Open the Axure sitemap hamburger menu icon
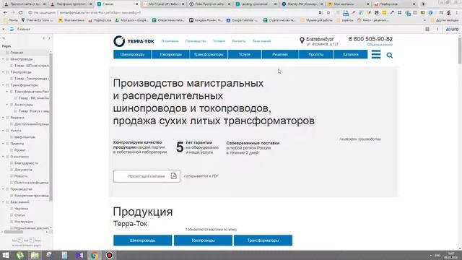The height and width of the screenshot is (260, 462). tap(12, 29)
